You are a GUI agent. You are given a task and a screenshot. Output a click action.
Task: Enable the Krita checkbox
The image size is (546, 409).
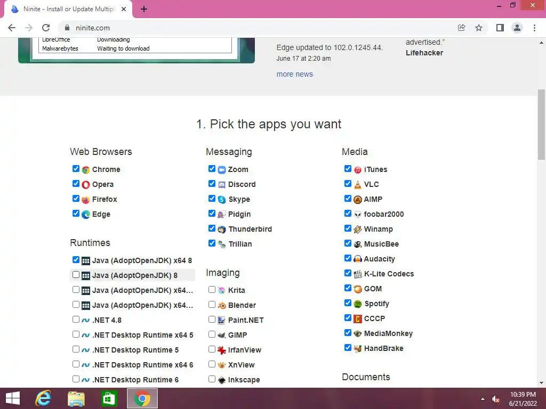212,290
